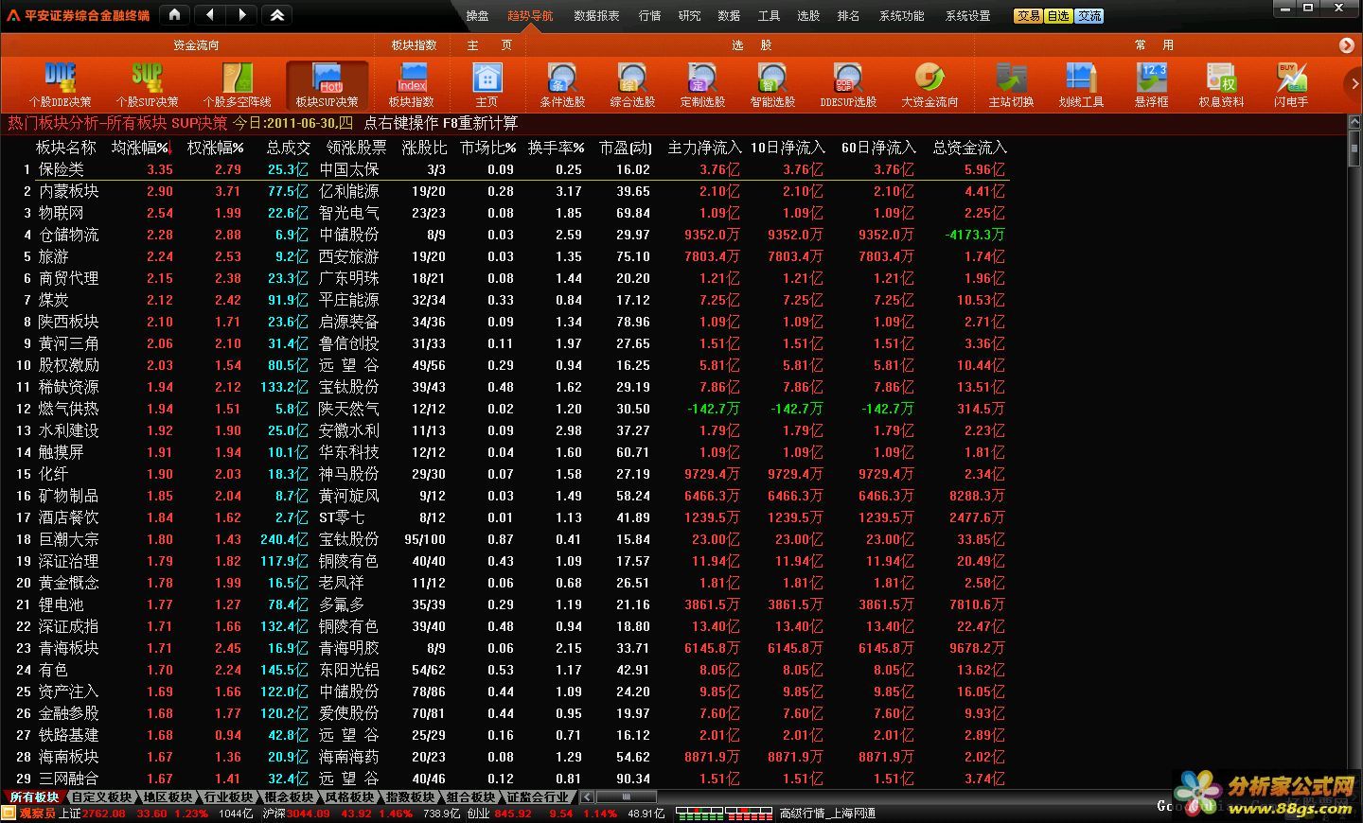Click the 主站切换 server switch icon
This screenshot has height=823, width=1363.
1011,84
